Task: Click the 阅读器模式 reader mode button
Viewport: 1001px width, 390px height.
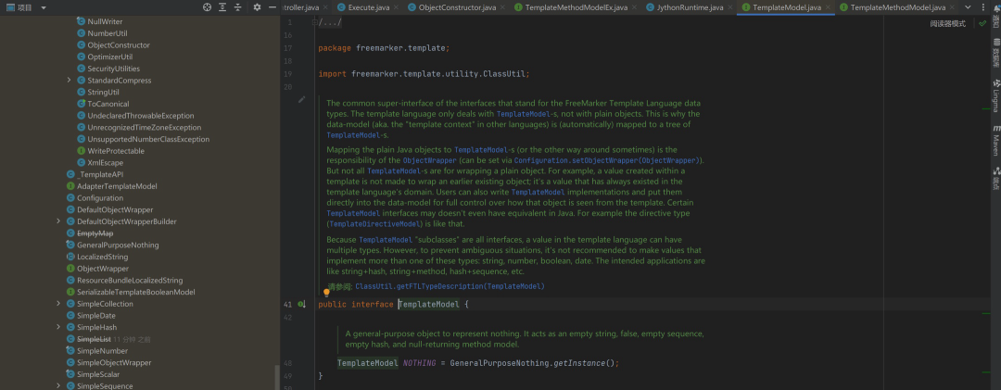Action: [x=948, y=23]
